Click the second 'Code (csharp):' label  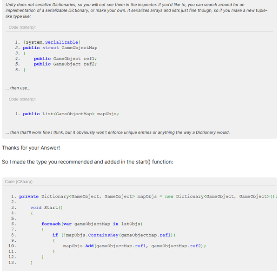click(22, 99)
